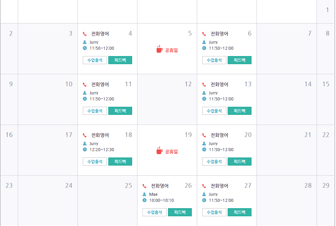
Task: Select the 전화영어 title on day 26
Action: point(160,186)
